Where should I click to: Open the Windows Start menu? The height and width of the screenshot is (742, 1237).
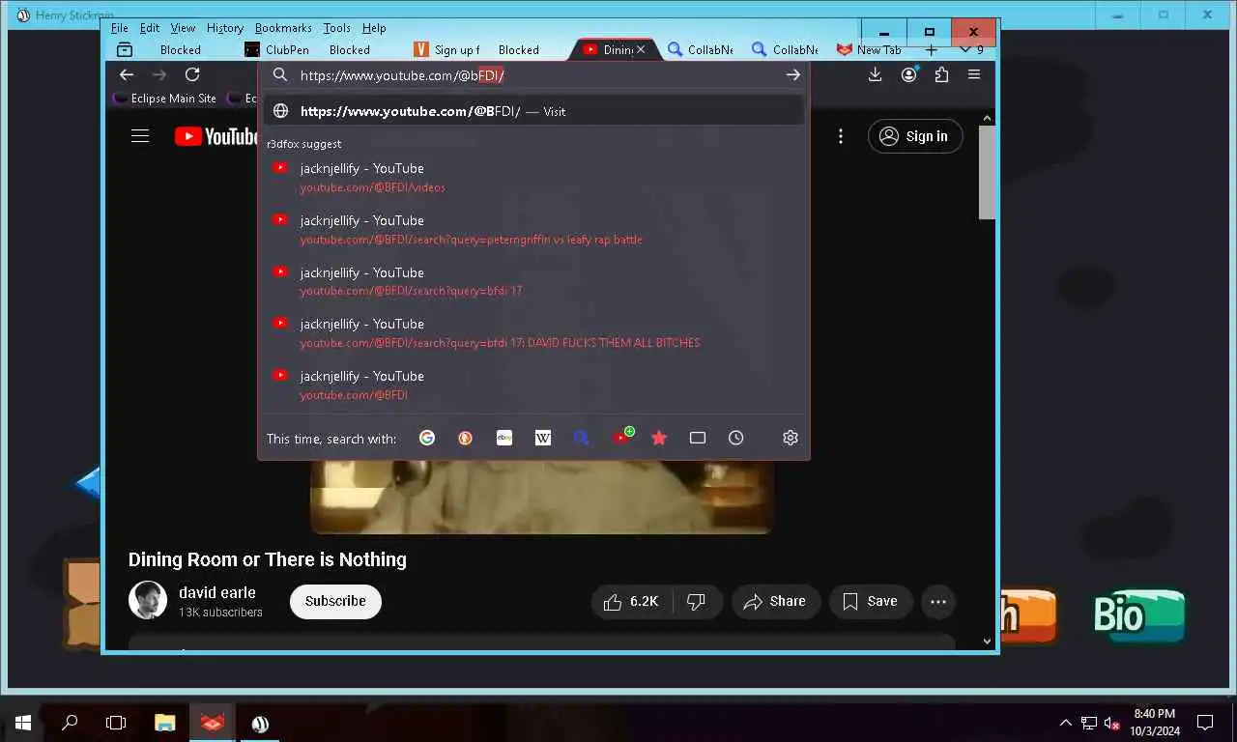(23, 722)
